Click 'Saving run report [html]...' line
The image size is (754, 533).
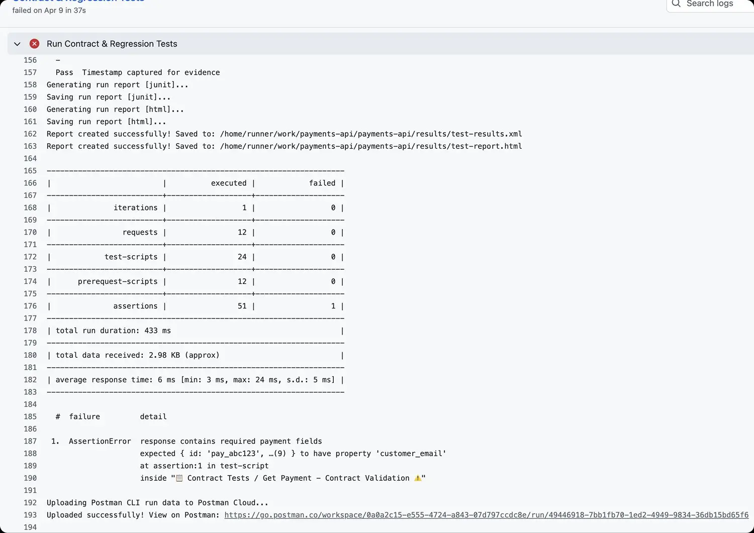click(106, 122)
